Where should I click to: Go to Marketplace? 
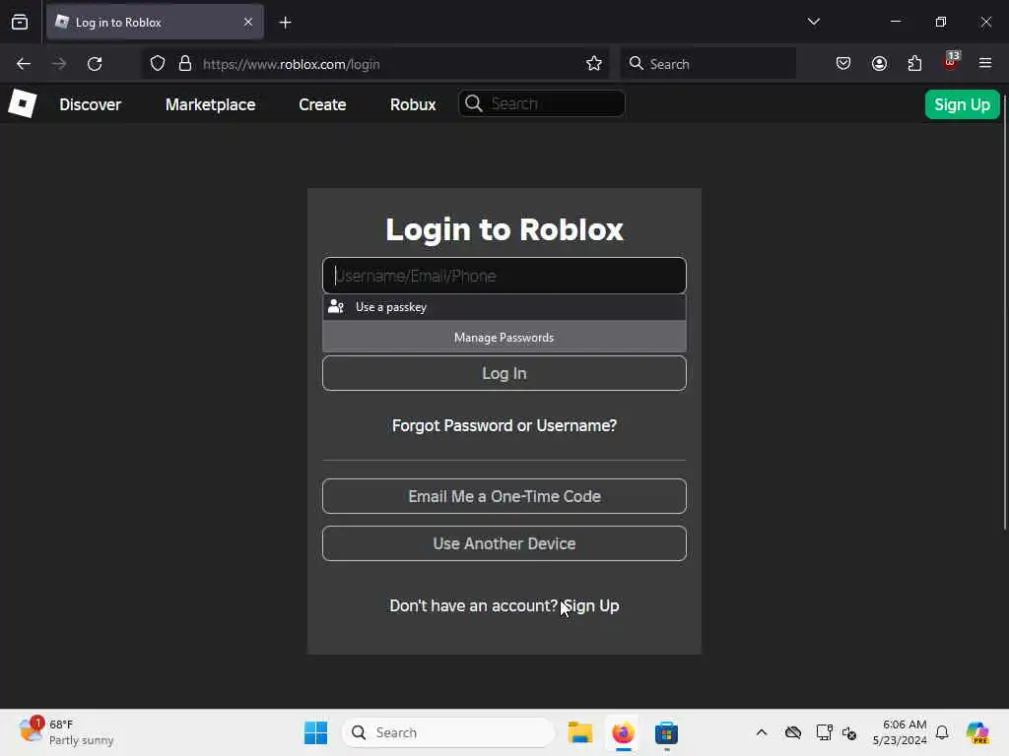[x=211, y=104]
